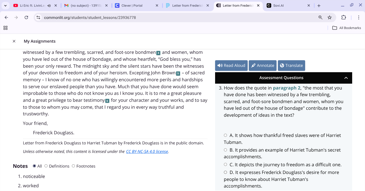Click the Translate button
Image resolution: width=365 pixels, height=191 pixels.
(x=291, y=65)
